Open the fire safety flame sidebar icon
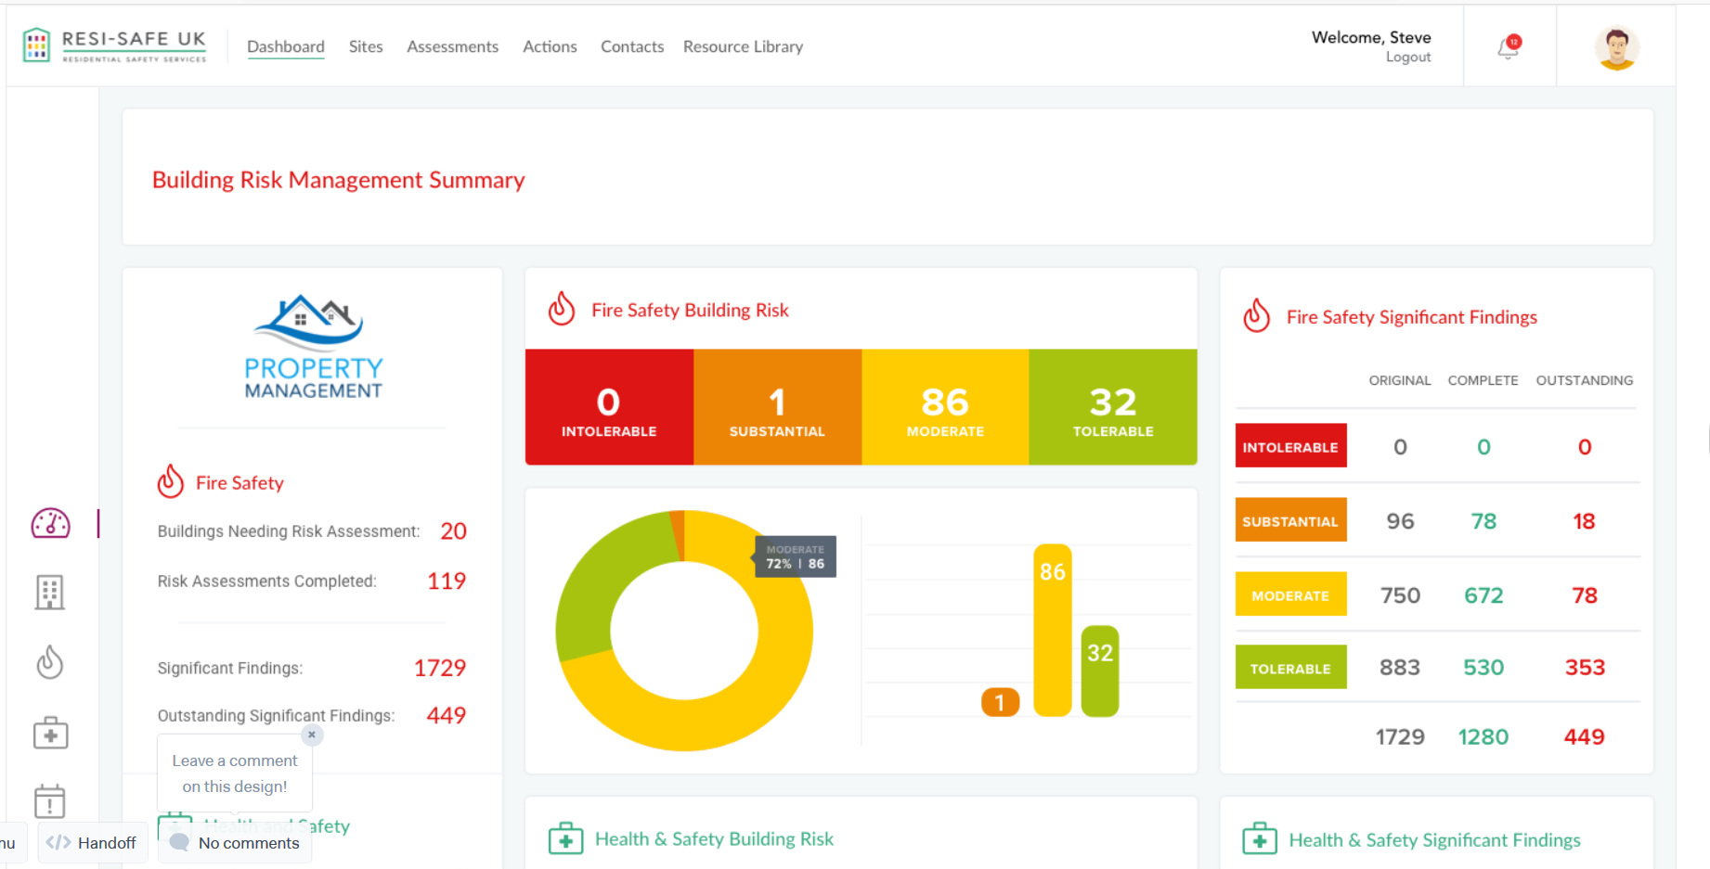Screen dimensions: 1710x869 (50, 662)
